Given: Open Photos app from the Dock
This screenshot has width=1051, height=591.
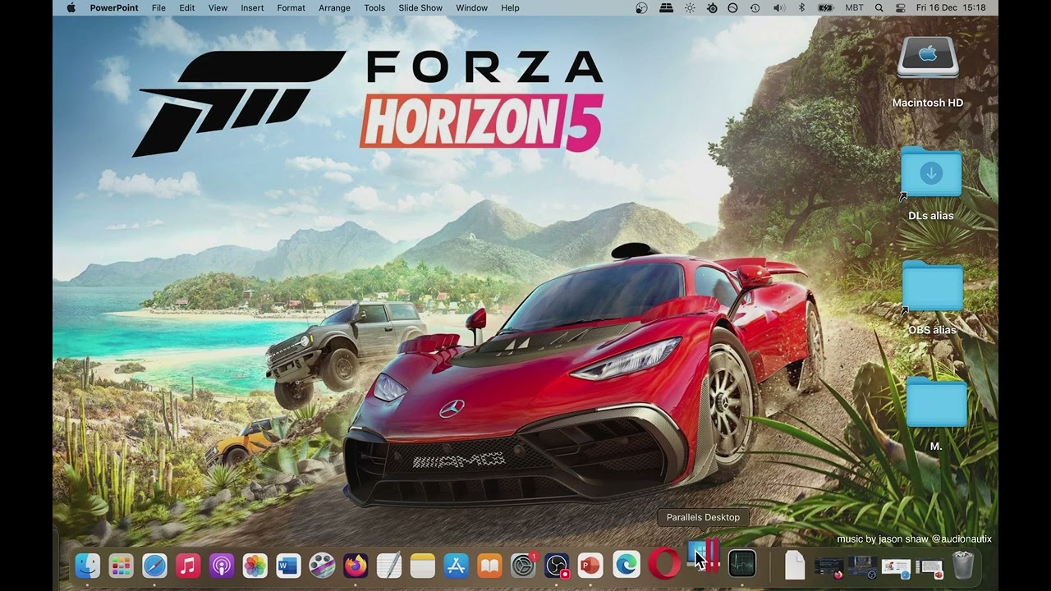Looking at the screenshot, I should [255, 565].
